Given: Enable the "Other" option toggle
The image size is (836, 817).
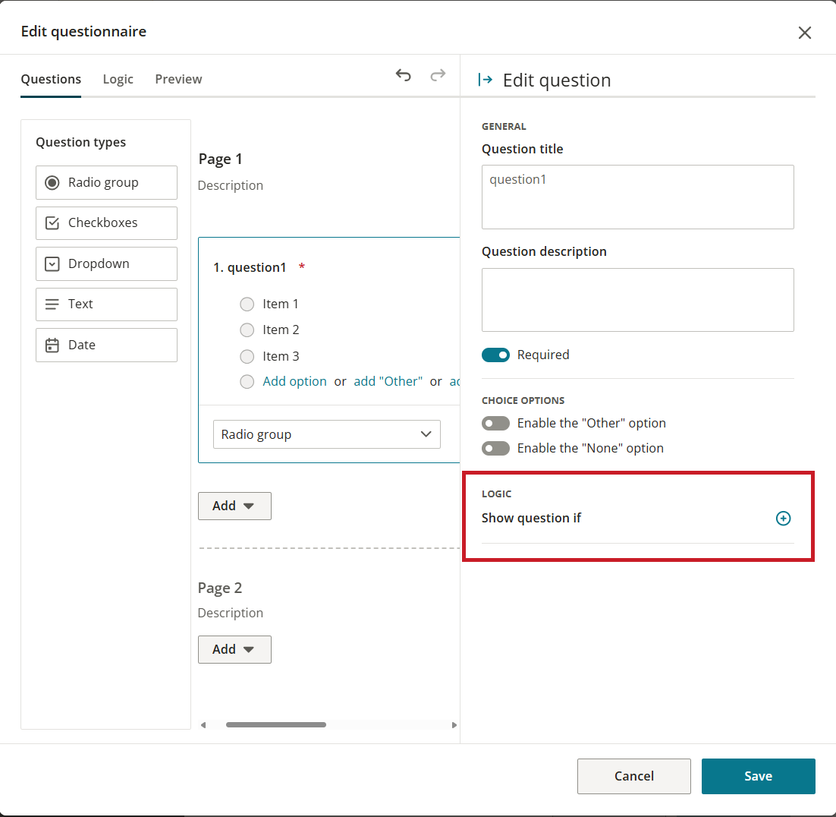Looking at the screenshot, I should coord(495,423).
